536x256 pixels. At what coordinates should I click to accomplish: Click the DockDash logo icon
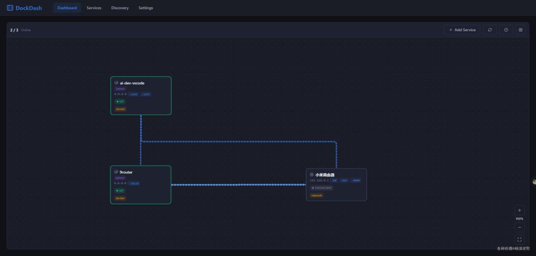10,8
